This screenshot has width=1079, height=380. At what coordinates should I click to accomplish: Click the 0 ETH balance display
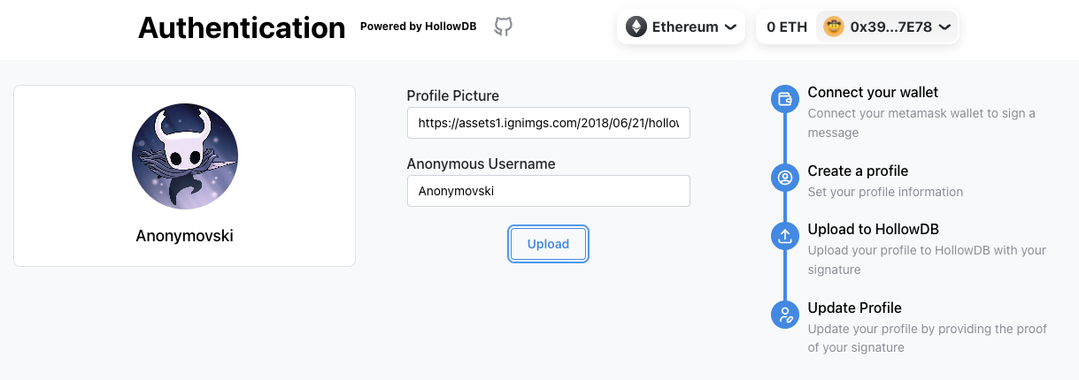pos(787,27)
